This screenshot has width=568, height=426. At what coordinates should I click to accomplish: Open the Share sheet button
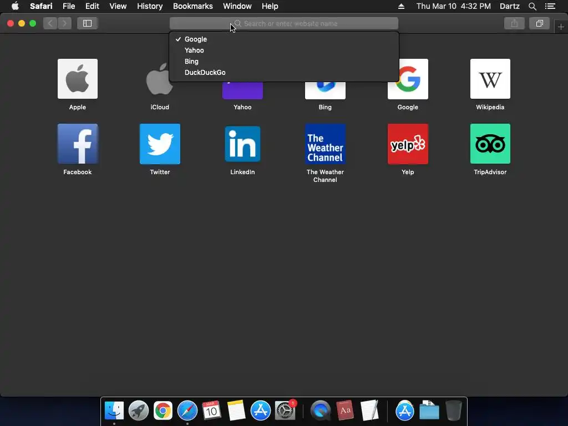point(514,23)
